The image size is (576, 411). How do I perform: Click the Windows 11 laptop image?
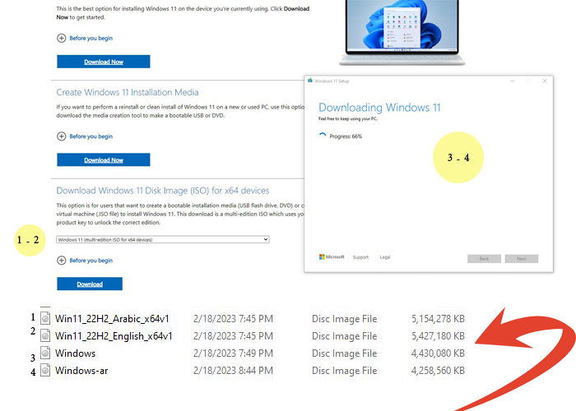[x=402, y=33]
